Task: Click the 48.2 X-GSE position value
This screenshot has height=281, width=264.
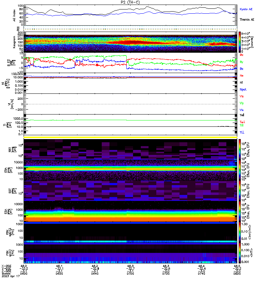Action: [x=95, y=266]
